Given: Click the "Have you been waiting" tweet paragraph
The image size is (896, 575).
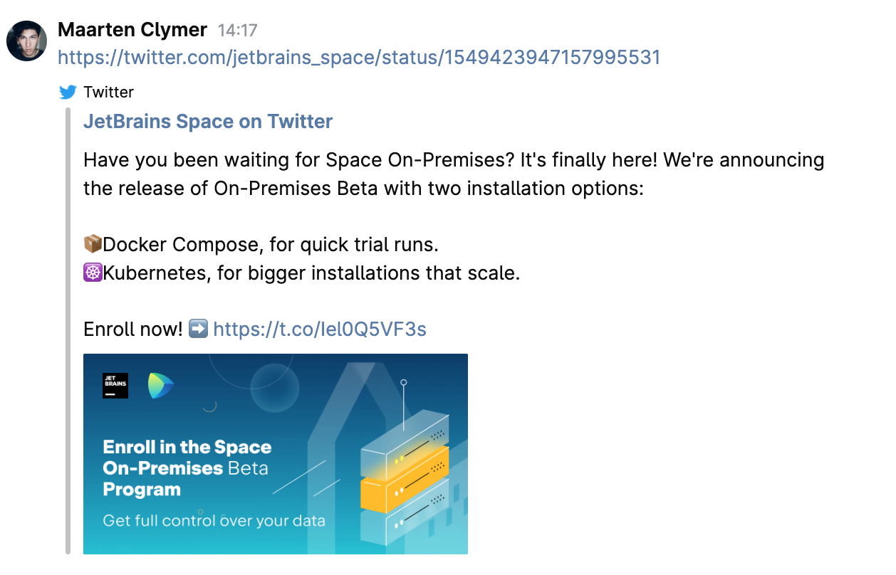Looking at the screenshot, I should pyautogui.click(x=453, y=174).
